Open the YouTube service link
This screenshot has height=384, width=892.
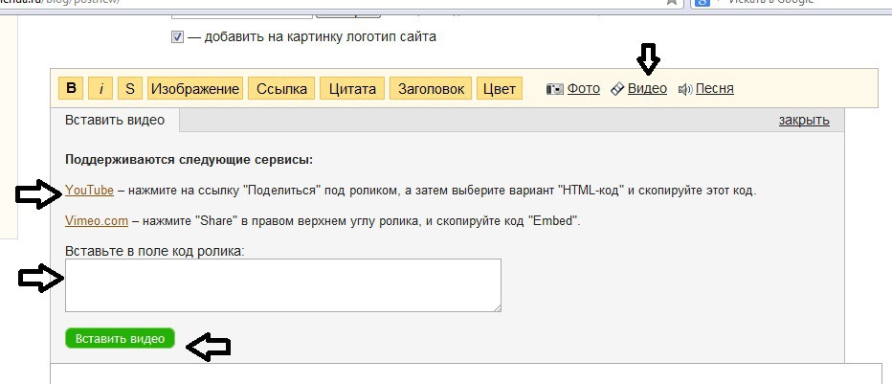pyautogui.click(x=89, y=190)
